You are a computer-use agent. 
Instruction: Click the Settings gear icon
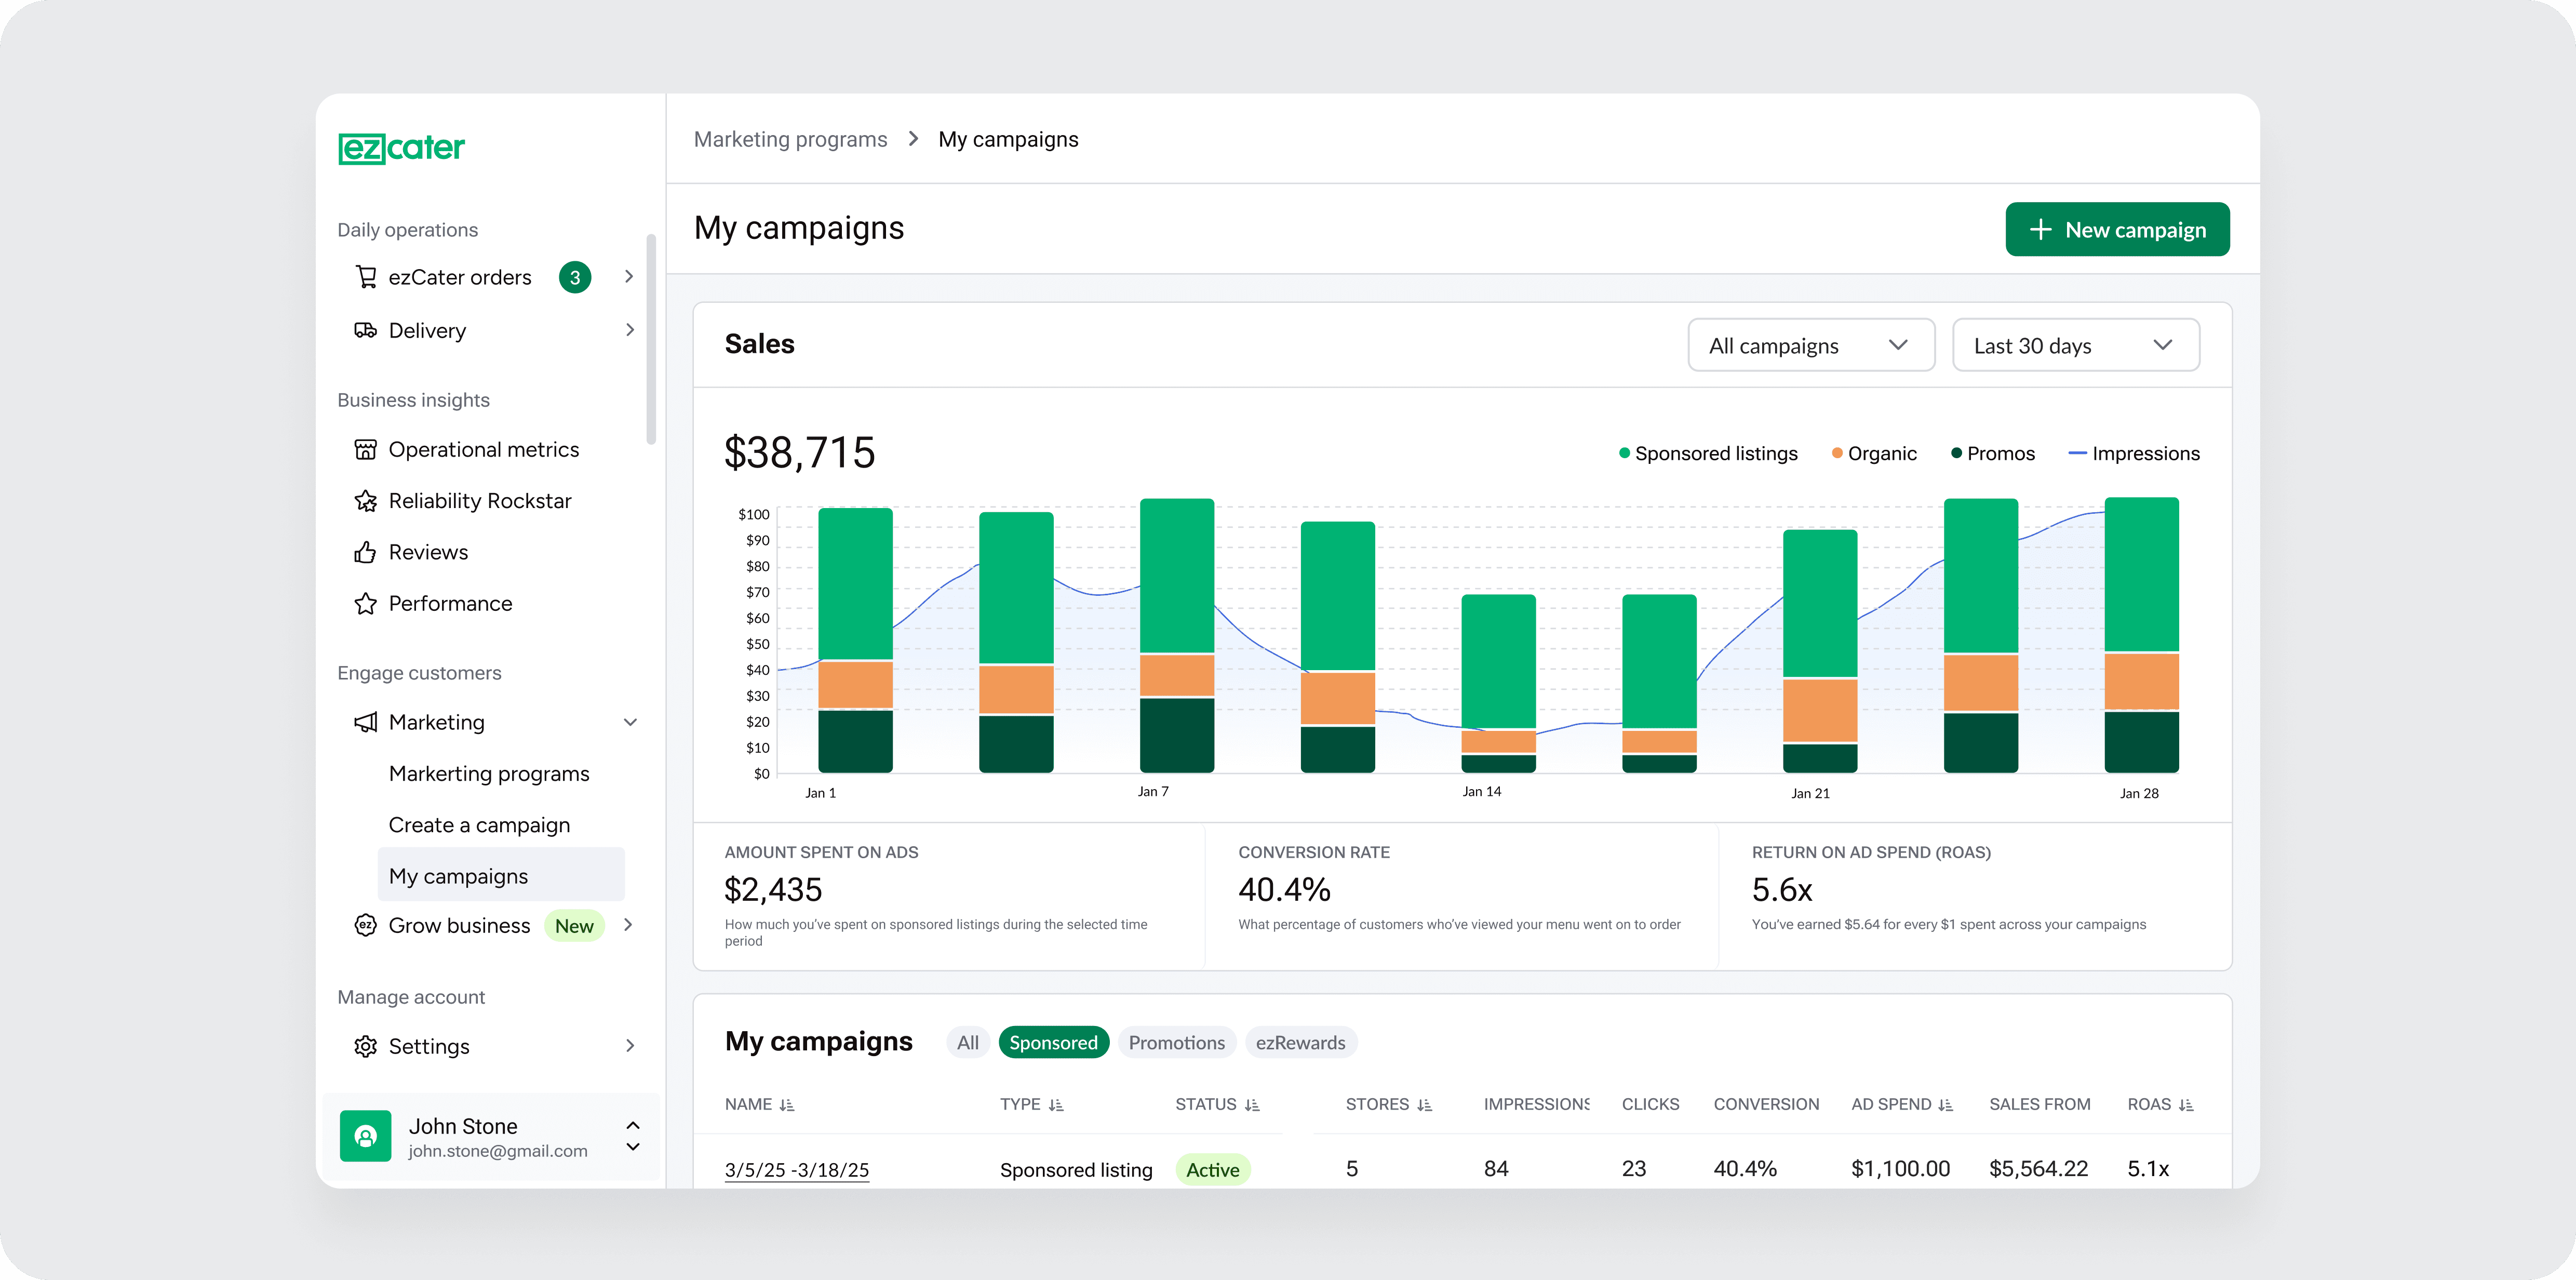(x=366, y=1046)
